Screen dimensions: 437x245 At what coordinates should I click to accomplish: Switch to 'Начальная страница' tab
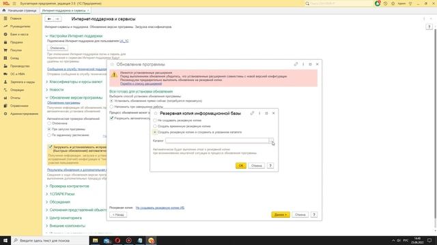click(x=20, y=10)
